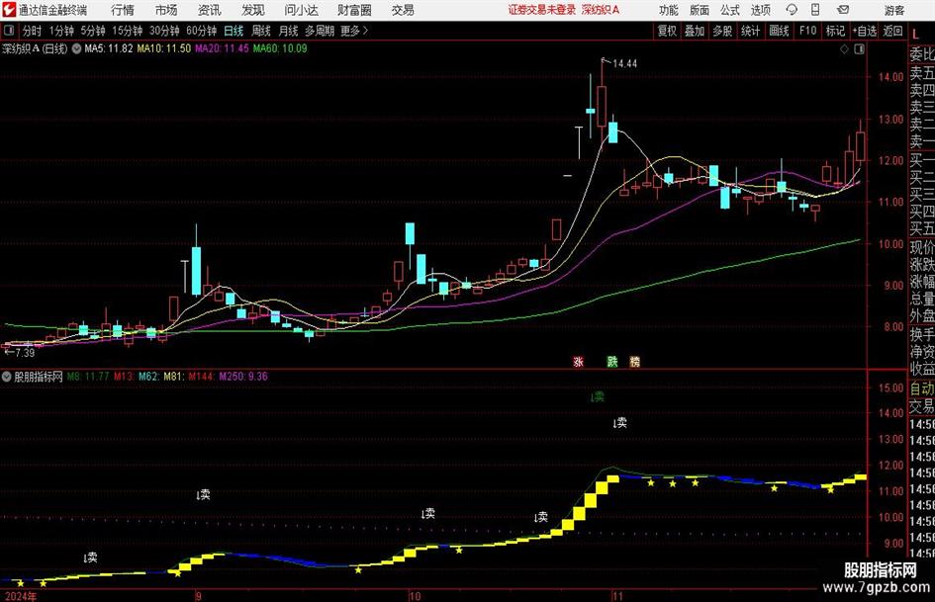Click the M250: 9.36 indicator value
The width and height of the screenshot is (935, 602).
[243, 377]
